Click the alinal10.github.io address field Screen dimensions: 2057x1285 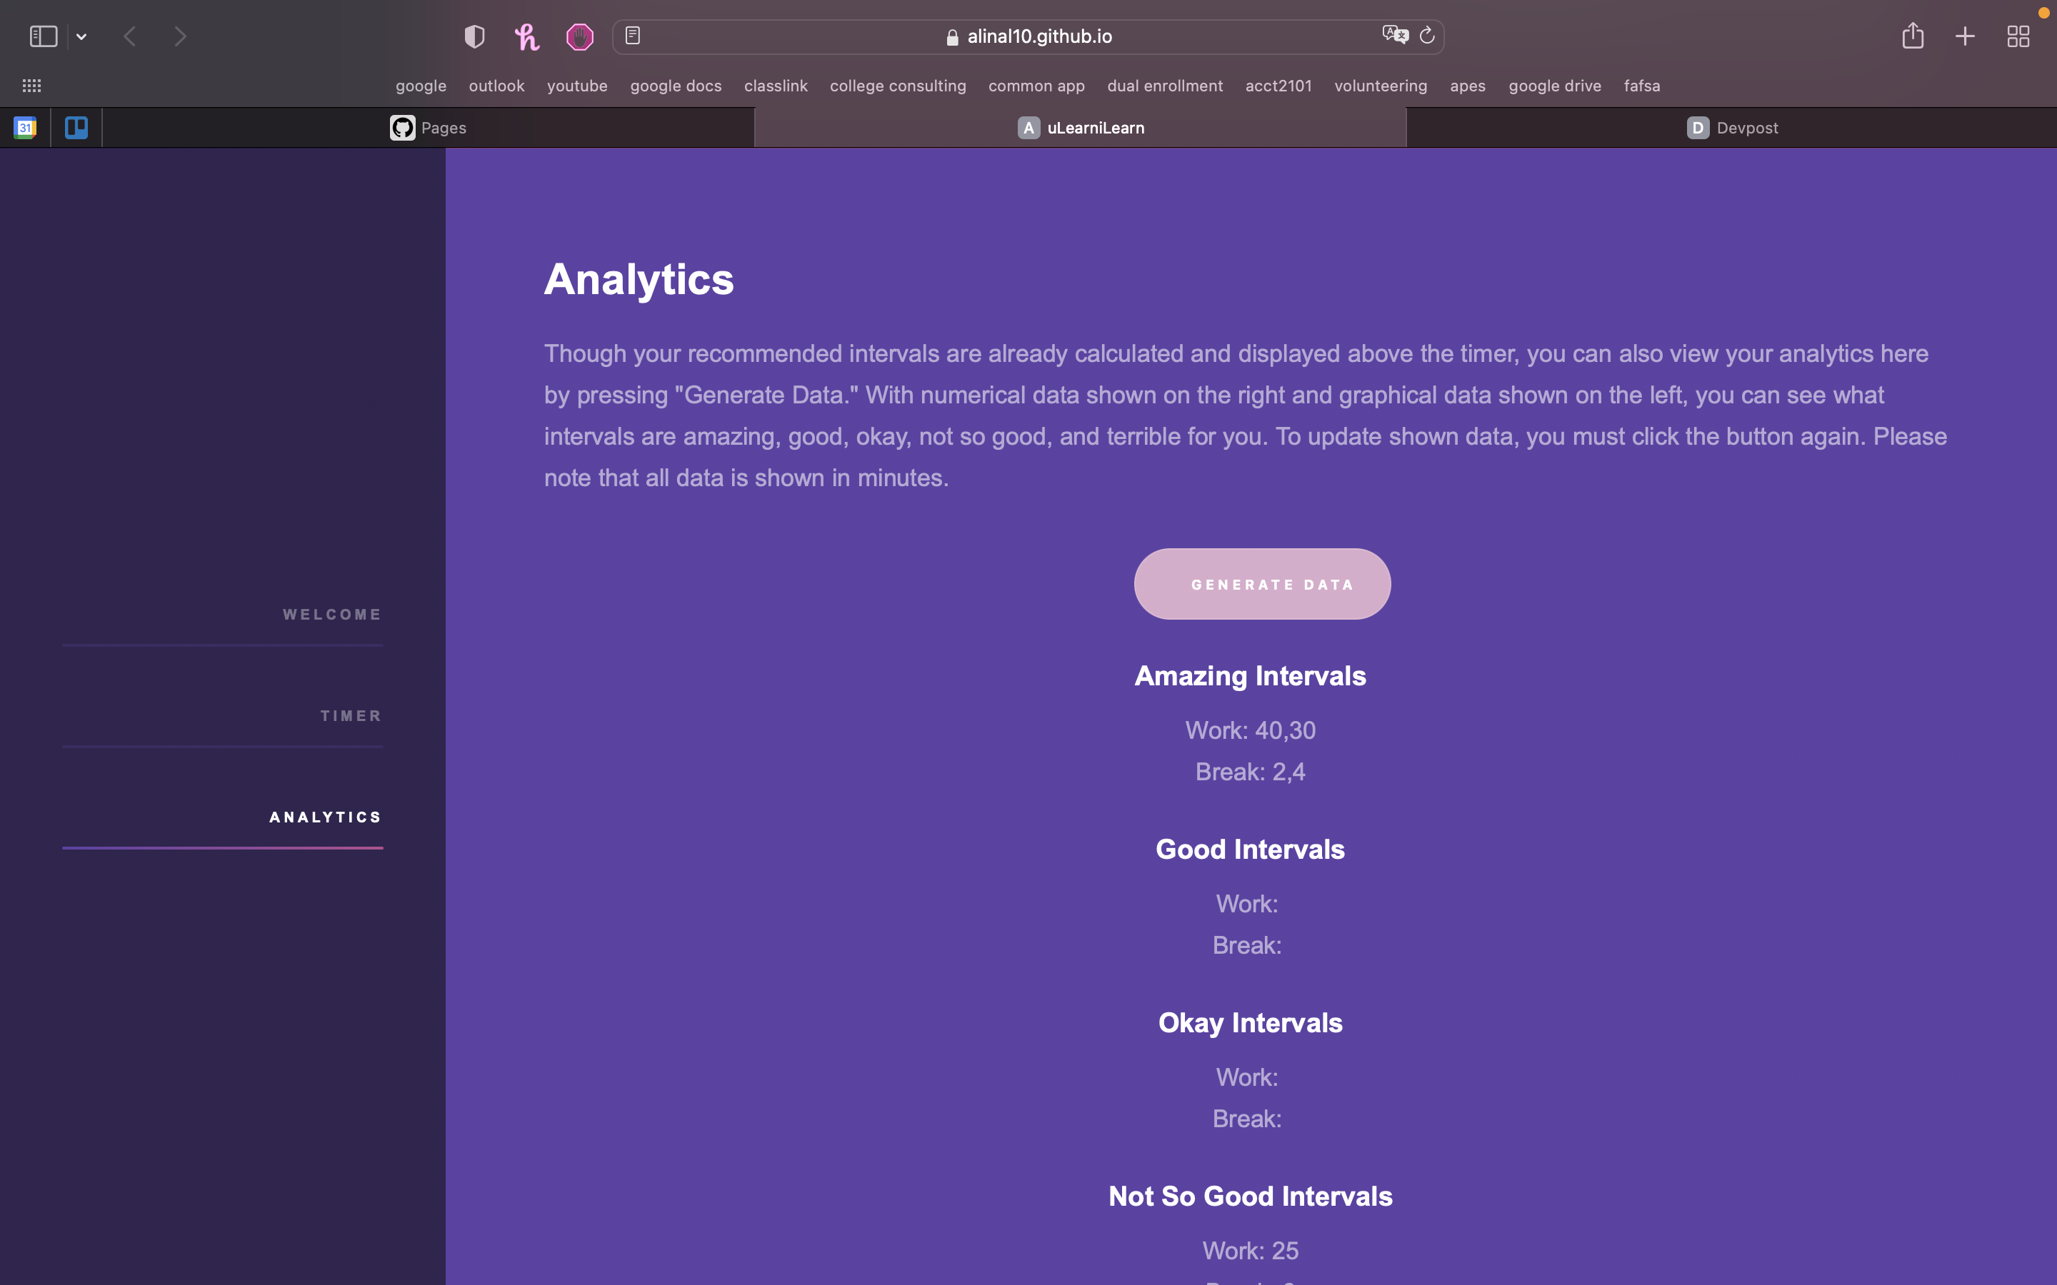[1038, 36]
